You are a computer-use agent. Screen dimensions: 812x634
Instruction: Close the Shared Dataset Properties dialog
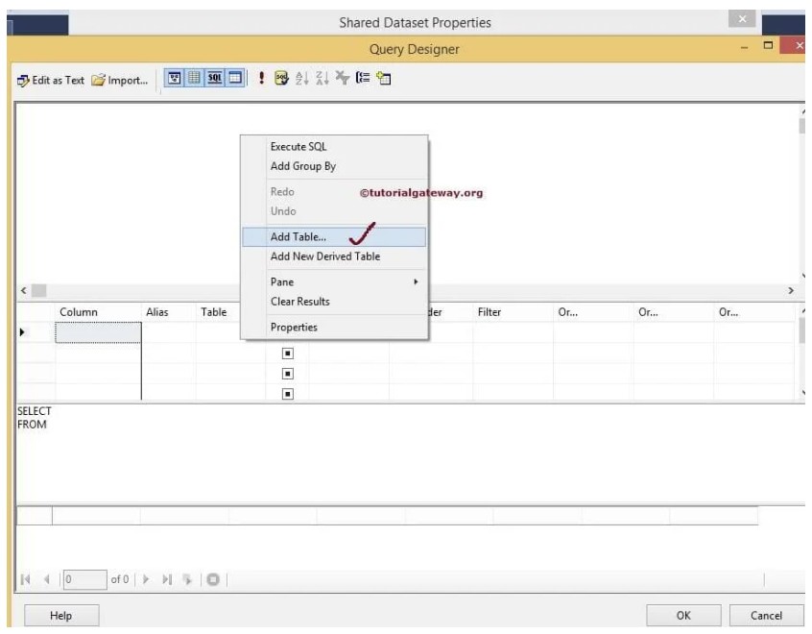[742, 18]
